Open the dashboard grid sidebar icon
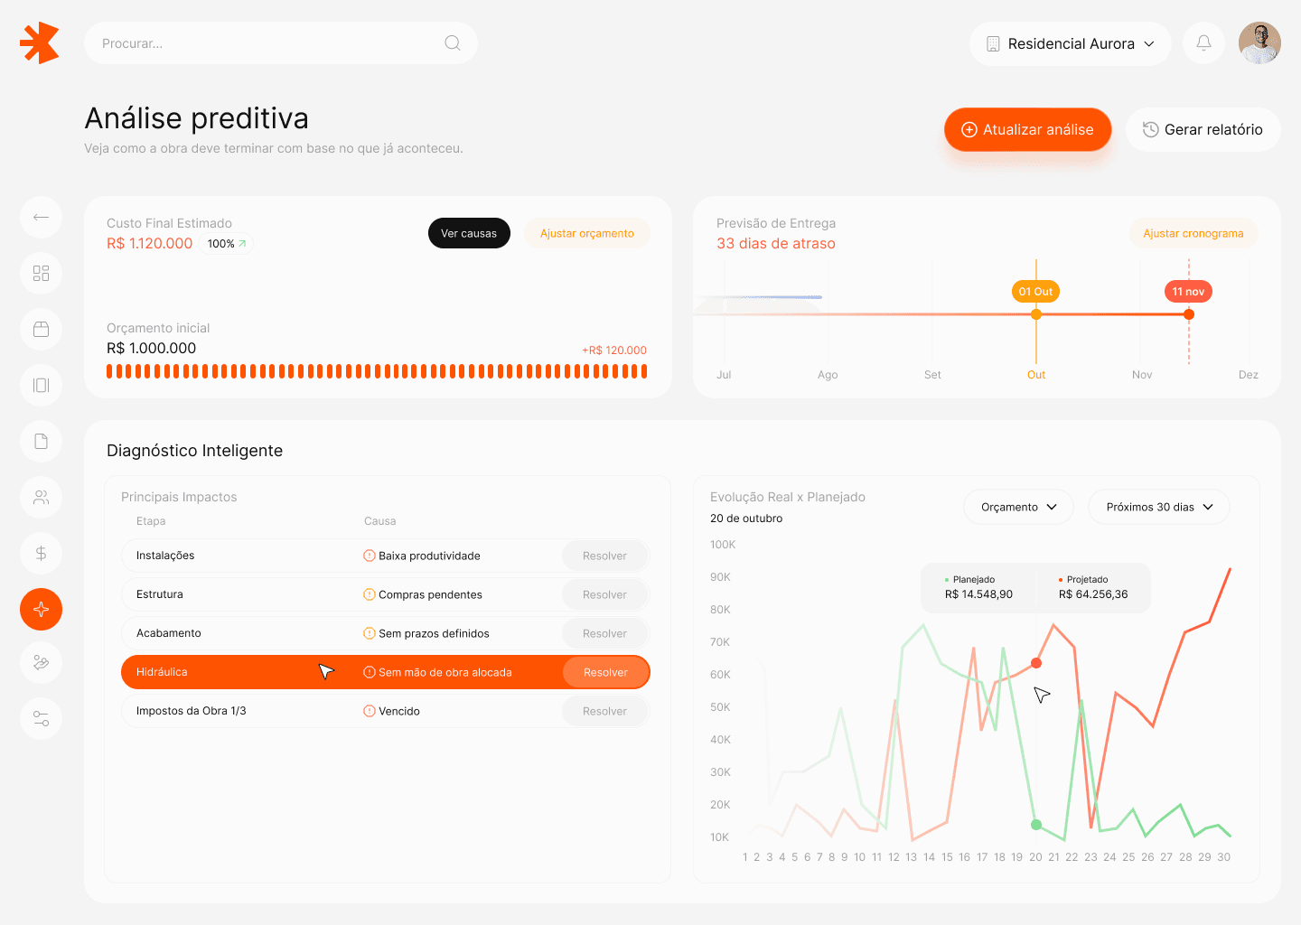The image size is (1301, 925). pos(41,273)
